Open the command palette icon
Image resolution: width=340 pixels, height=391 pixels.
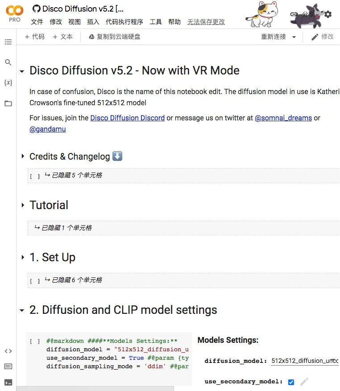[x=8, y=366]
